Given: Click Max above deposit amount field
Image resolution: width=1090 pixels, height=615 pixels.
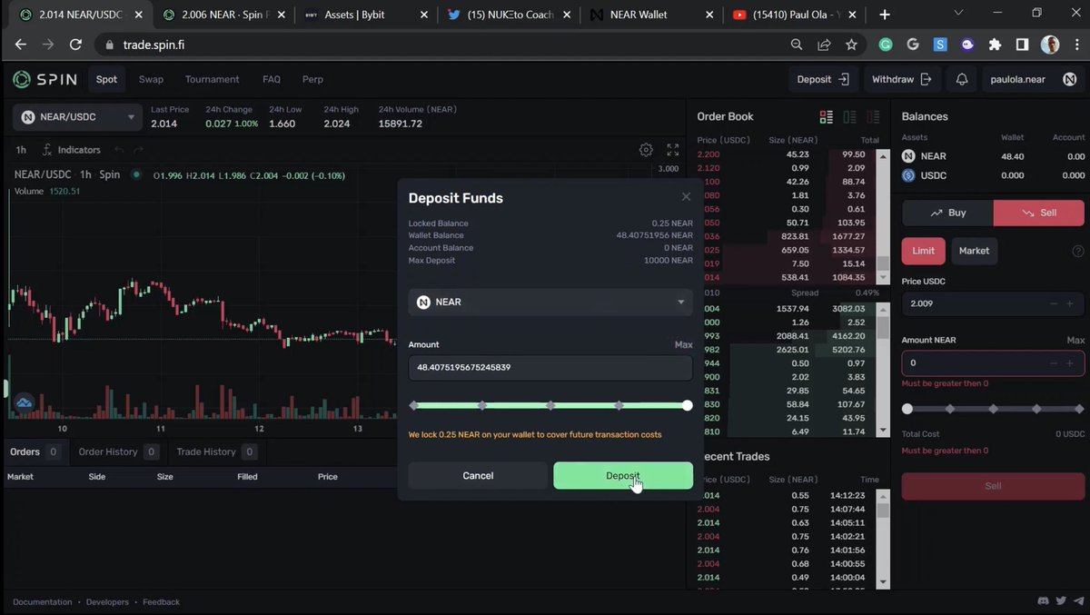Looking at the screenshot, I should point(683,345).
